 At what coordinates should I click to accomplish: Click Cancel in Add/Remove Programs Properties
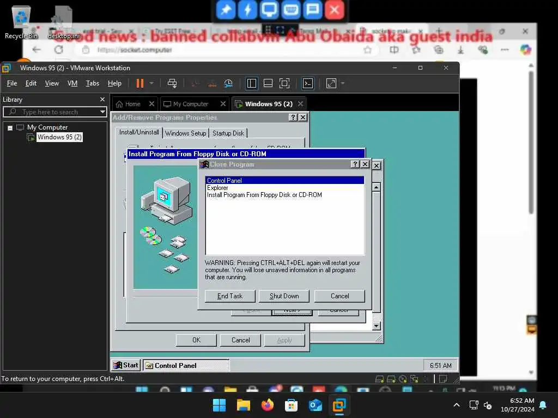(x=240, y=340)
